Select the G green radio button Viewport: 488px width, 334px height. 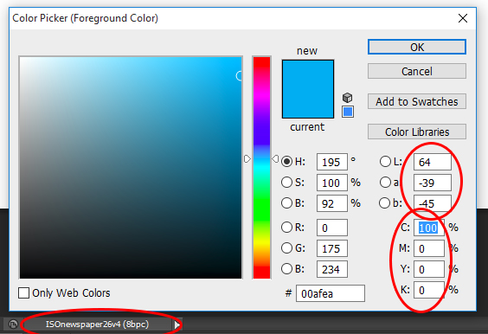tap(286, 248)
